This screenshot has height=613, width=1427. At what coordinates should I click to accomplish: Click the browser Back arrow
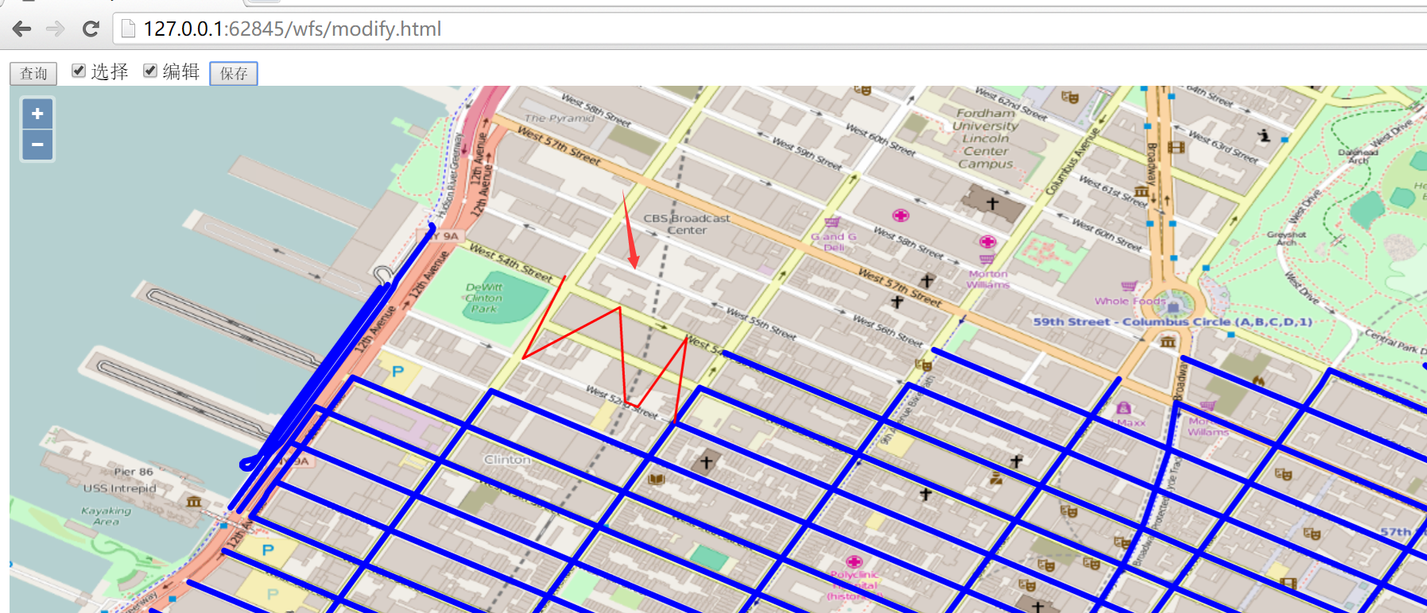[21, 29]
